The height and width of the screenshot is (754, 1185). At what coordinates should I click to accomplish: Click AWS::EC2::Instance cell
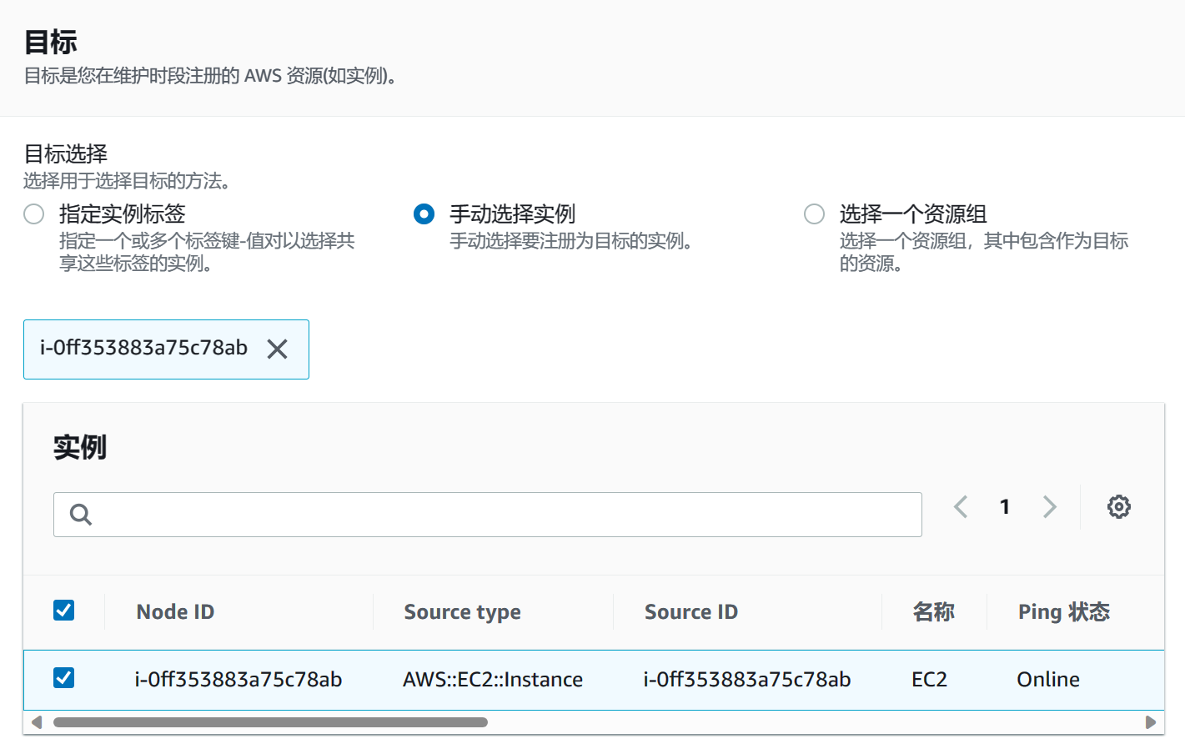pos(493,680)
